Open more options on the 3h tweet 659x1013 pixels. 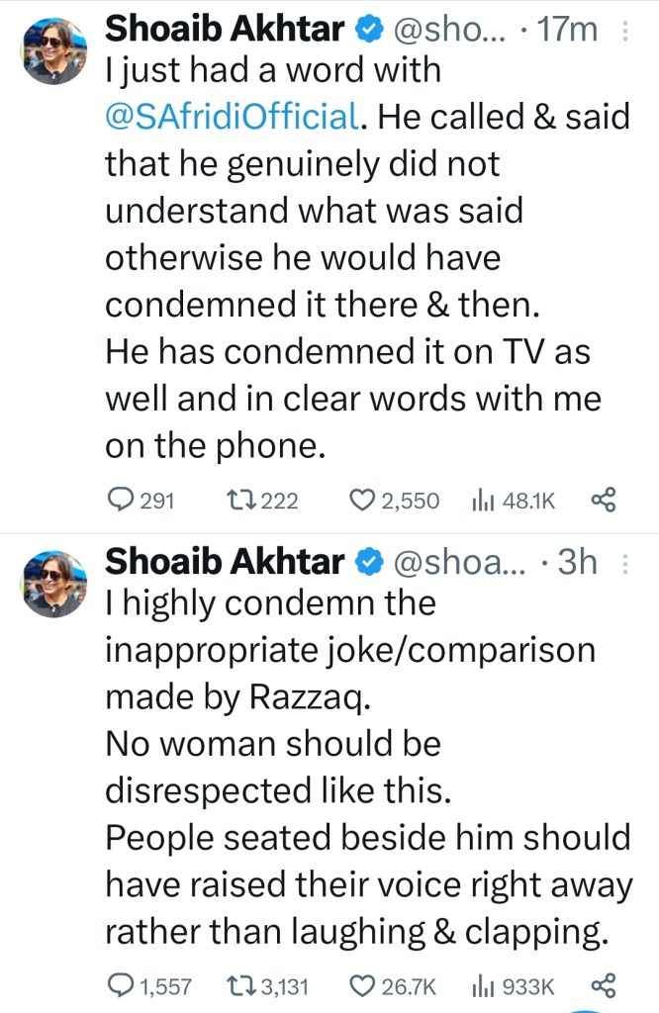pyautogui.click(x=623, y=564)
